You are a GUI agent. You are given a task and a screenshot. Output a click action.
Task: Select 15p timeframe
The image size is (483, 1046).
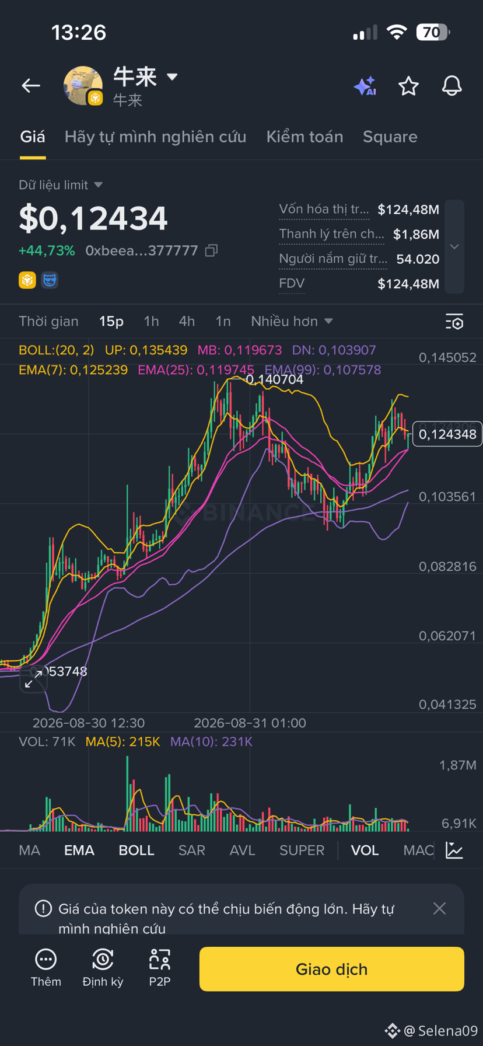click(111, 321)
